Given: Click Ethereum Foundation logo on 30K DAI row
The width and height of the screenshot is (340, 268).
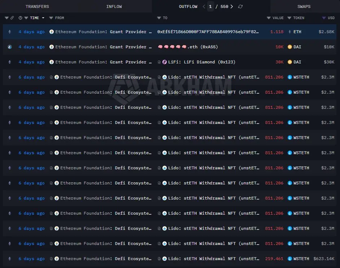Looking at the screenshot, I should (x=52, y=62).
